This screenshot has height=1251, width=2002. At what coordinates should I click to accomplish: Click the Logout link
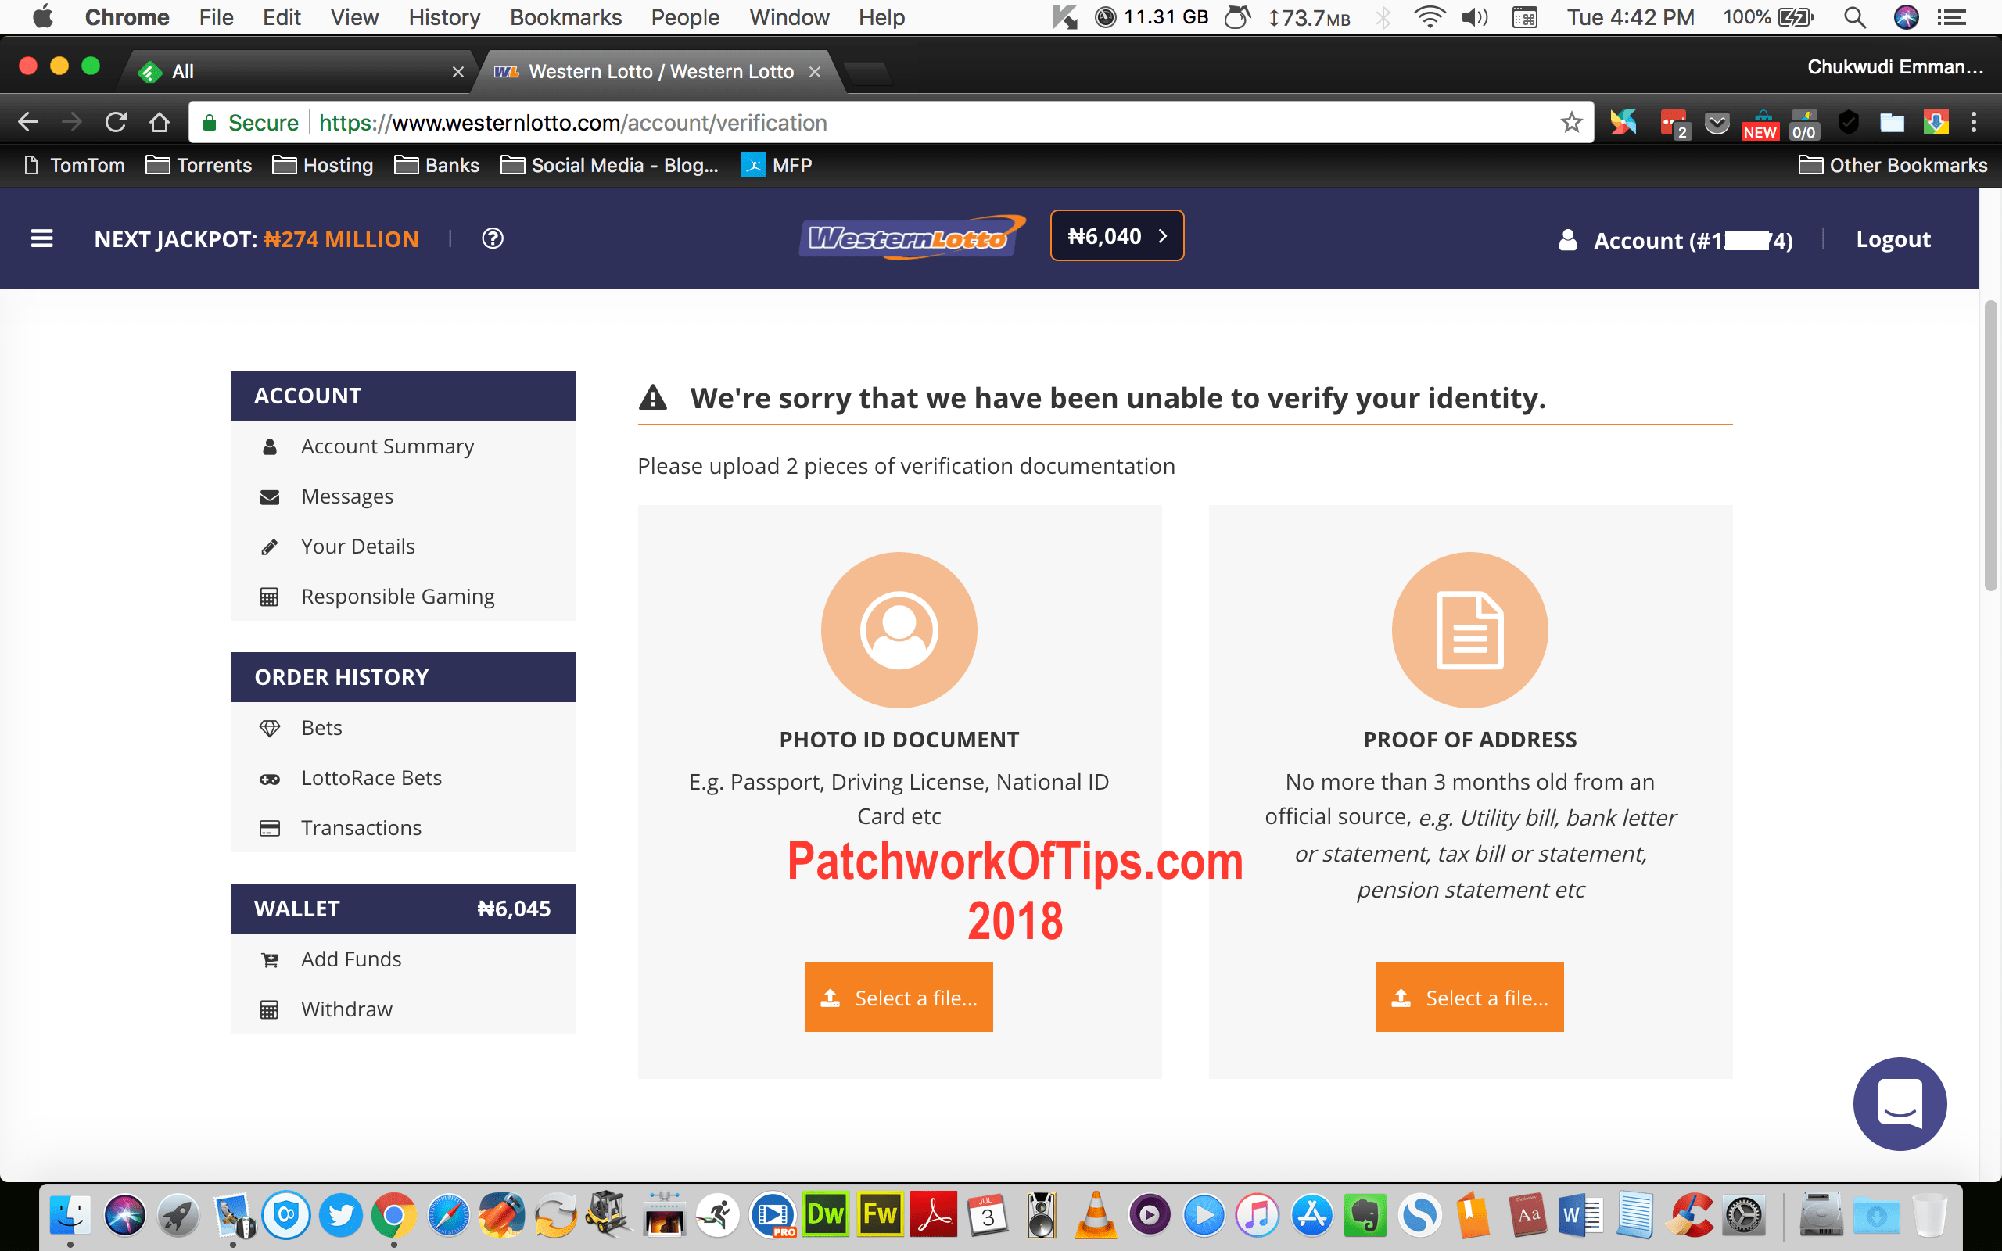point(1893,238)
